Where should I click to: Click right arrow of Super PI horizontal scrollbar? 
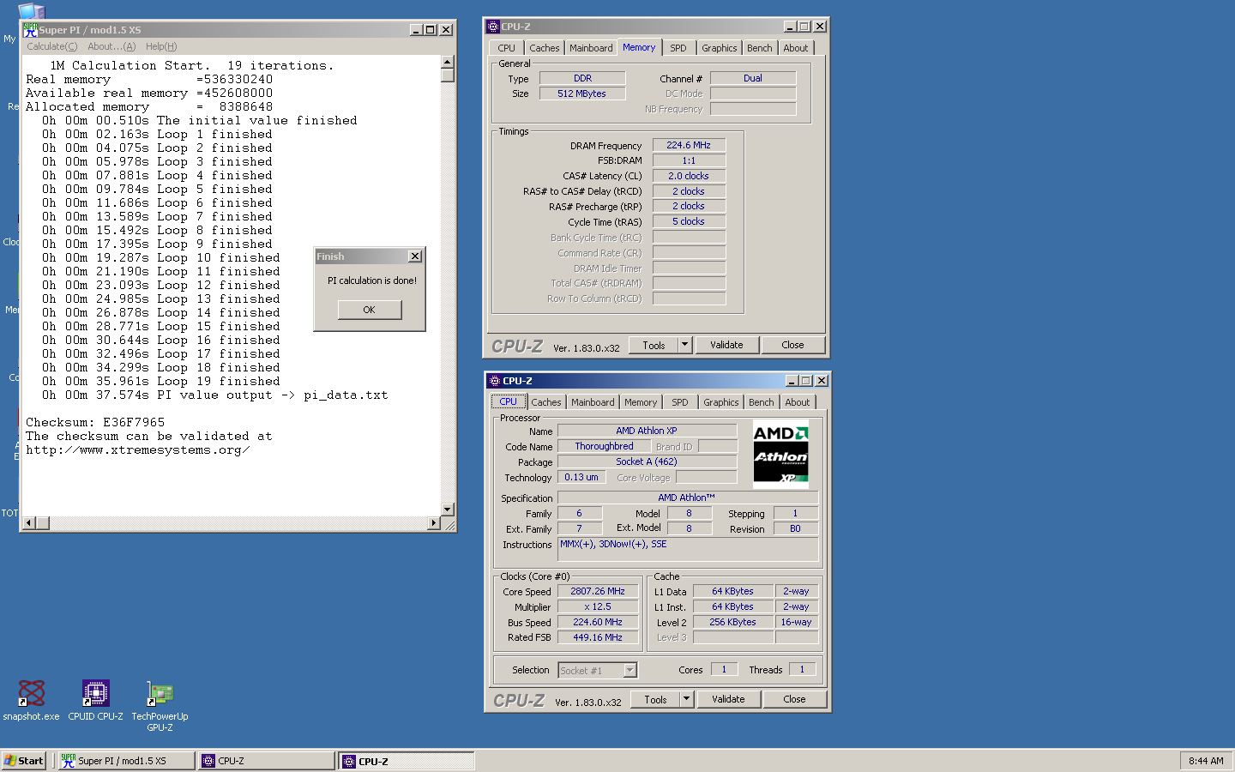(434, 523)
